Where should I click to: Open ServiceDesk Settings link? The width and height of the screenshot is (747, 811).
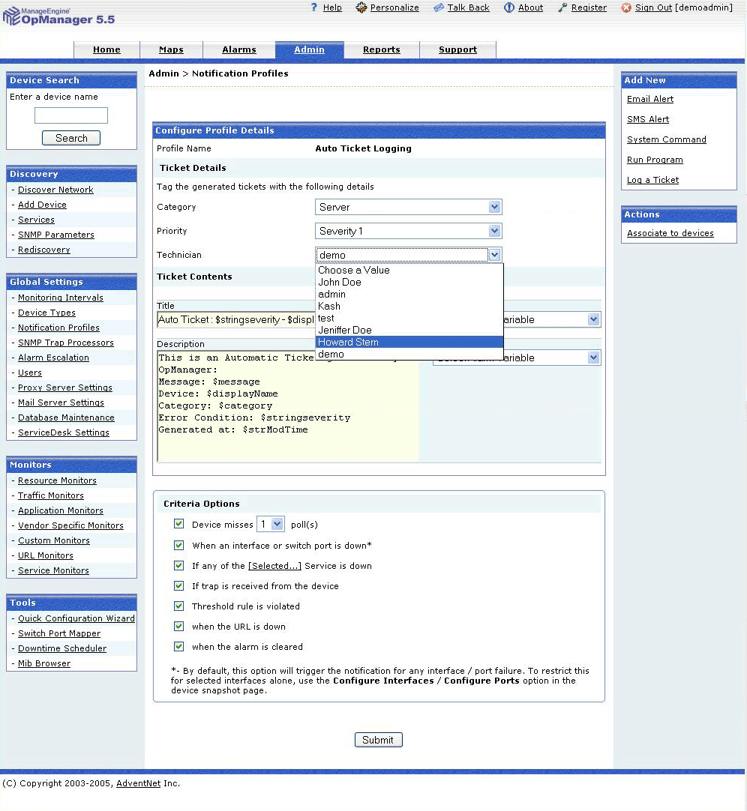[x=64, y=433]
